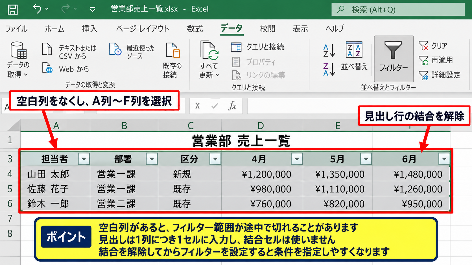Open the Customize Quick Access Toolbar menu

tap(92, 10)
